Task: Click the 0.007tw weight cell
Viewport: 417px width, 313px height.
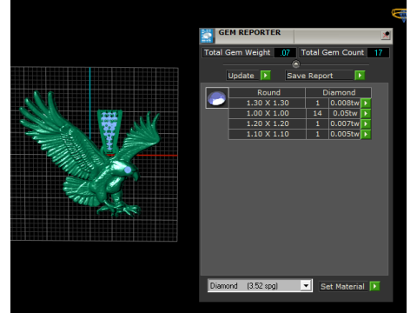Action: [345, 123]
